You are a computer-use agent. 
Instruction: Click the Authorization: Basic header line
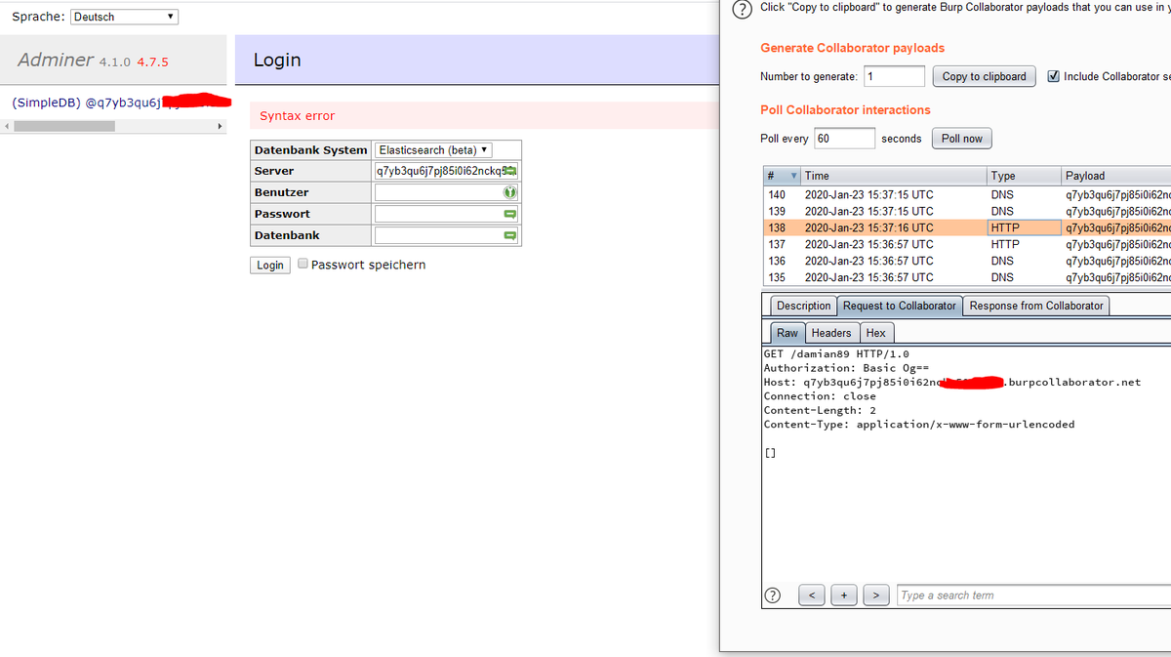tap(846, 368)
